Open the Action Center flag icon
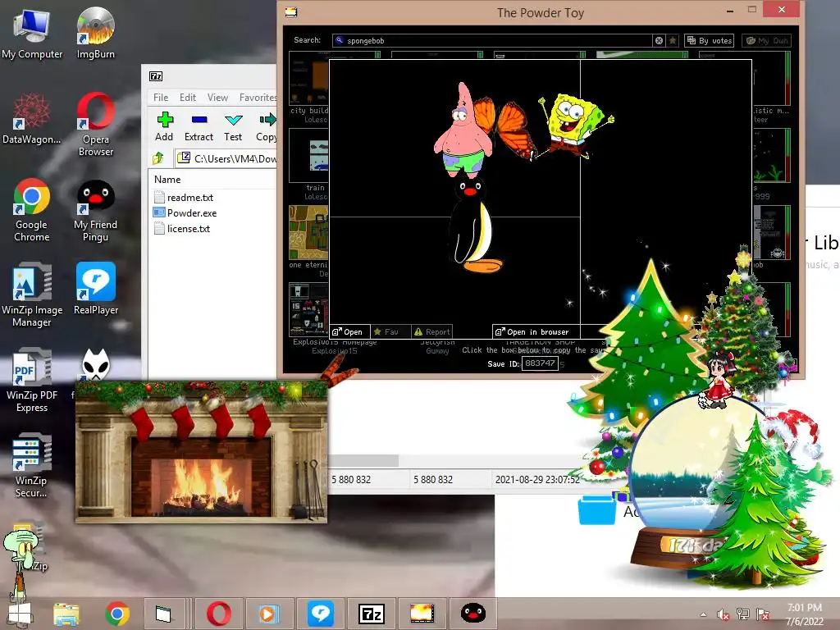The image size is (840, 630). (763, 614)
